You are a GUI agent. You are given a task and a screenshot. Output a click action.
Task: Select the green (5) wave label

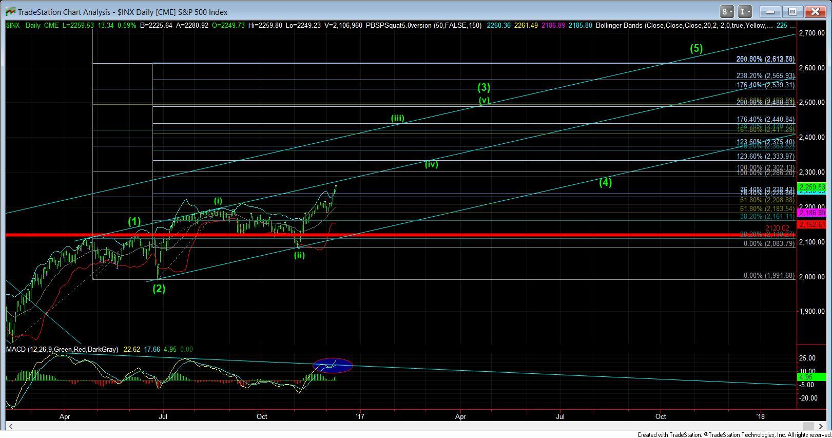pos(696,49)
